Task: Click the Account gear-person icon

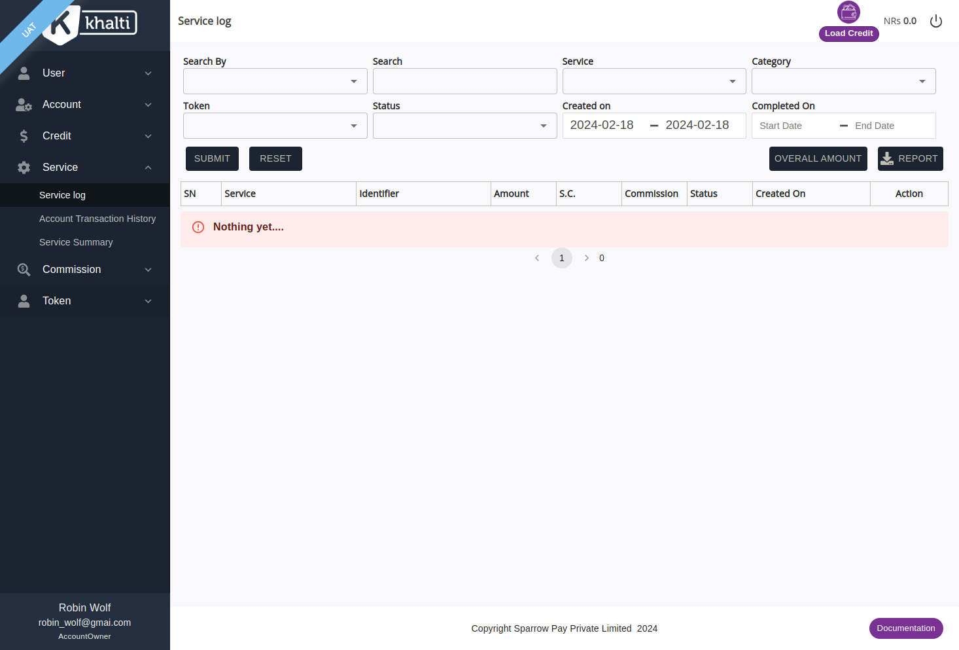Action: pos(24,105)
